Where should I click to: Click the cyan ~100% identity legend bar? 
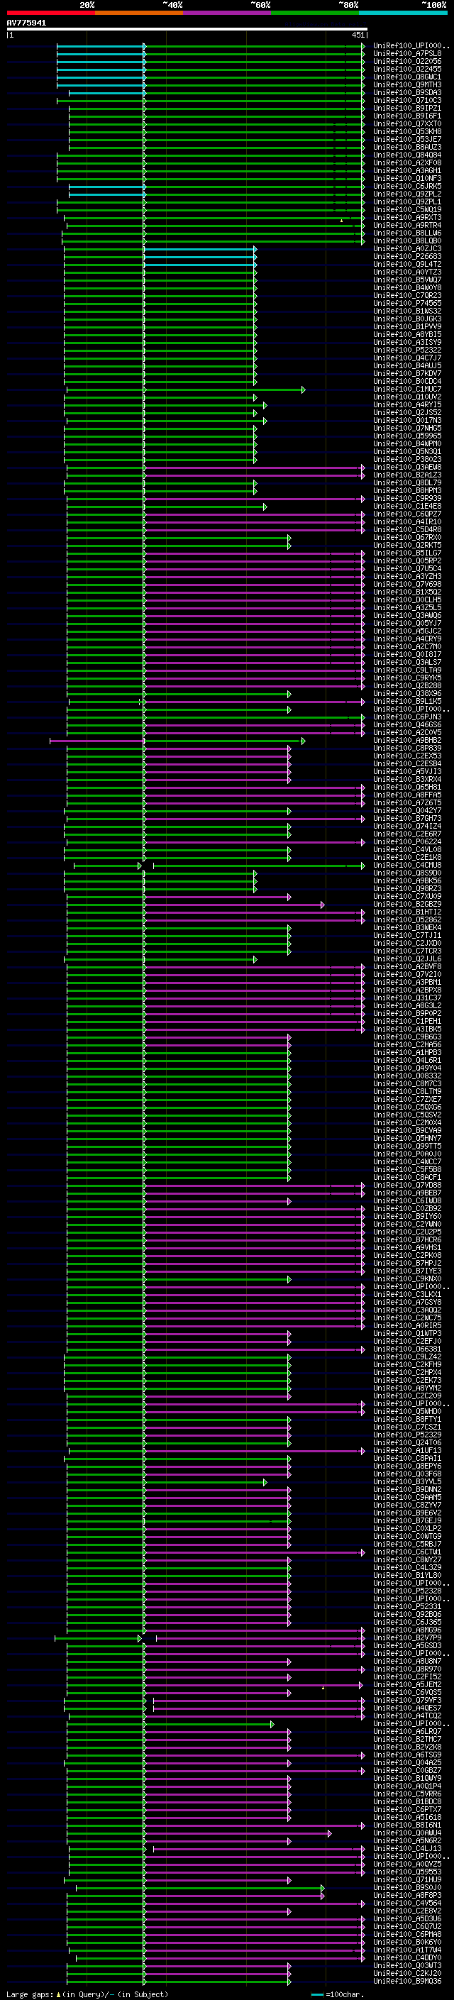click(x=403, y=13)
